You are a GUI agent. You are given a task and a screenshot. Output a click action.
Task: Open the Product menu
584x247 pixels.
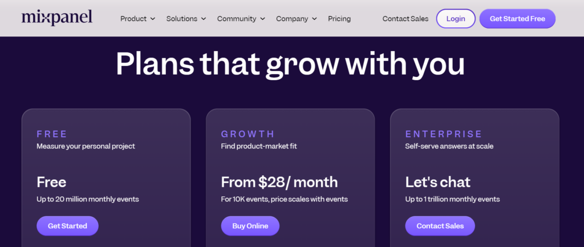click(133, 19)
